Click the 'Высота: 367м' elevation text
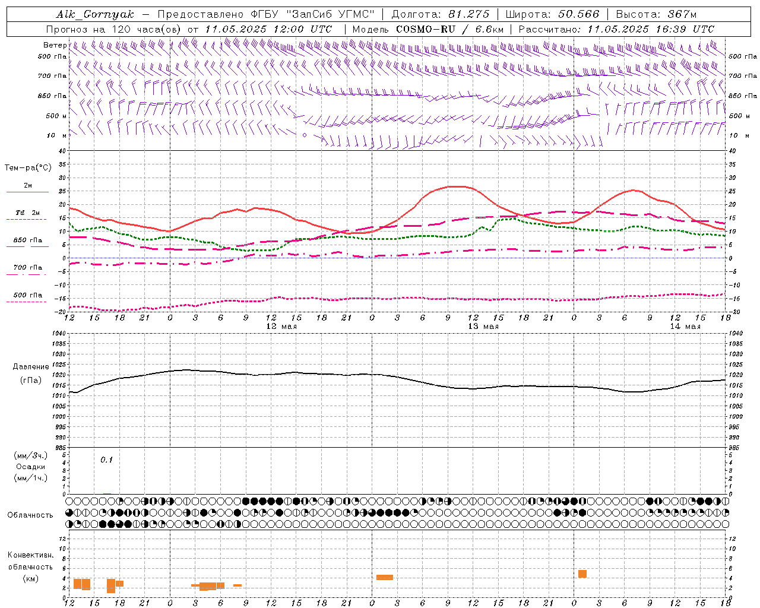 coord(656,14)
